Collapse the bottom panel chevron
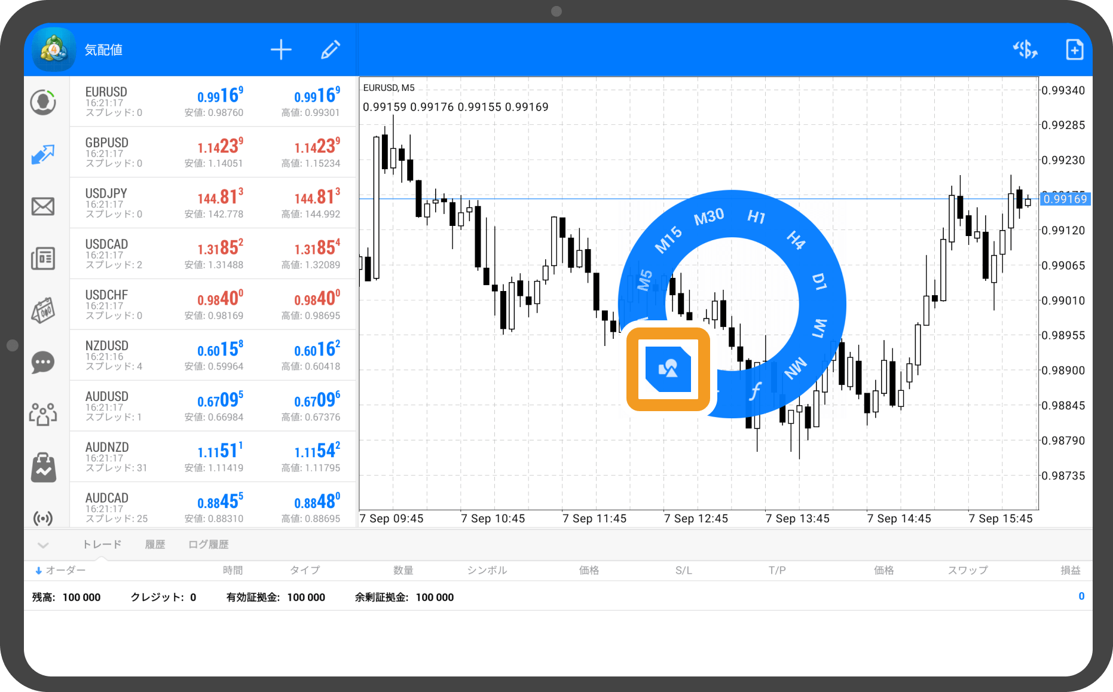The height and width of the screenshot is (692, 1113). click(x=43, y=544)
